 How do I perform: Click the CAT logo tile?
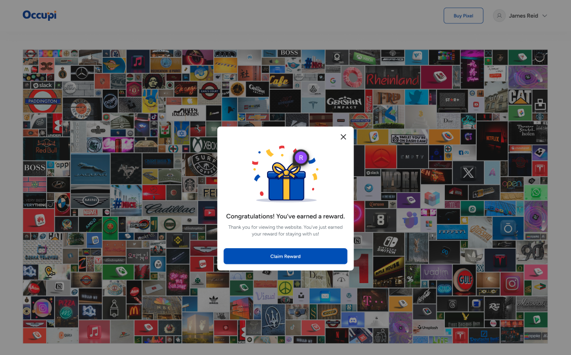click(x=519, y=96)
